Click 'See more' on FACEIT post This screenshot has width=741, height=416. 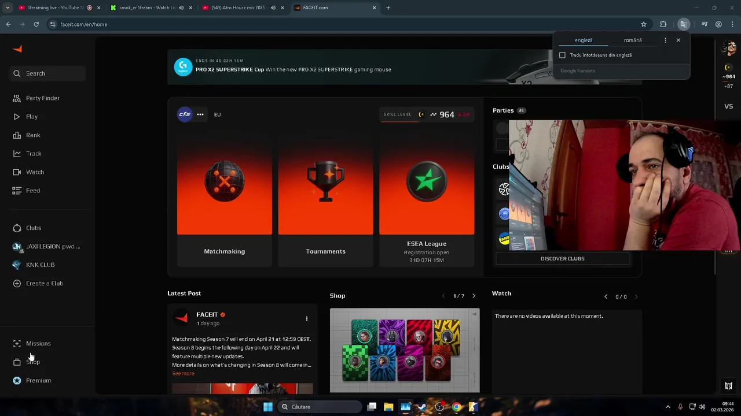coord(183,373)
